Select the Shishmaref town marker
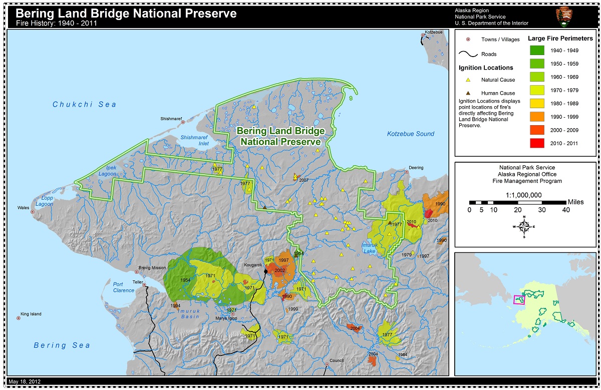The width and height of the screenshot is (601, 390). (x=183, y=122)
